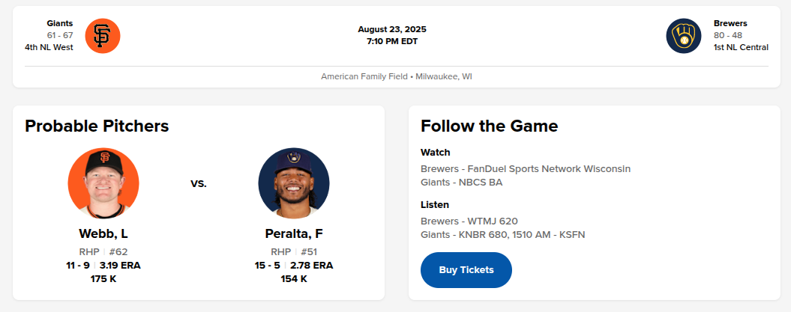
Task: Click Peralta's 2.78 ERA stat
Action: coord(310,265)
